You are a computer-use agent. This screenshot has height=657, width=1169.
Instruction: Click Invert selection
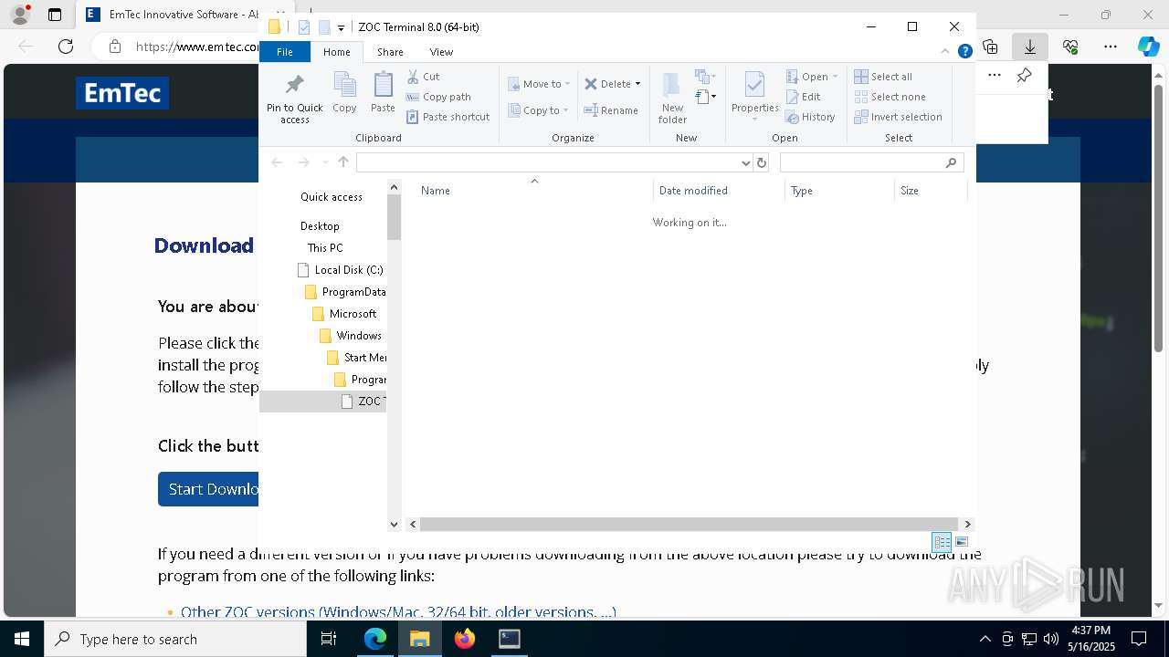pos(898,117)
